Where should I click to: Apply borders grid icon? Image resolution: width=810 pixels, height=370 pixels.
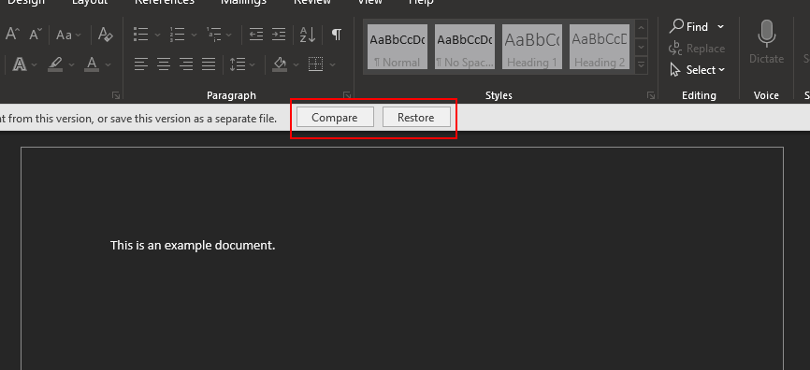315,64
